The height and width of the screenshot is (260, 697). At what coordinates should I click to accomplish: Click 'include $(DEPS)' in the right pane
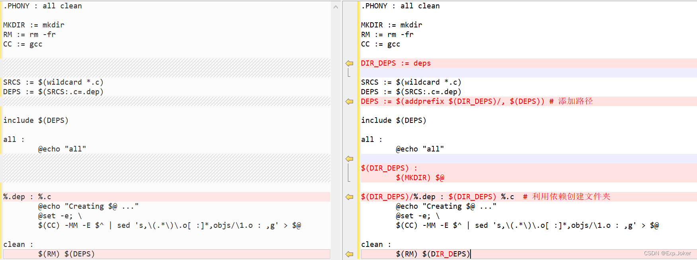(x=393, y=120)
